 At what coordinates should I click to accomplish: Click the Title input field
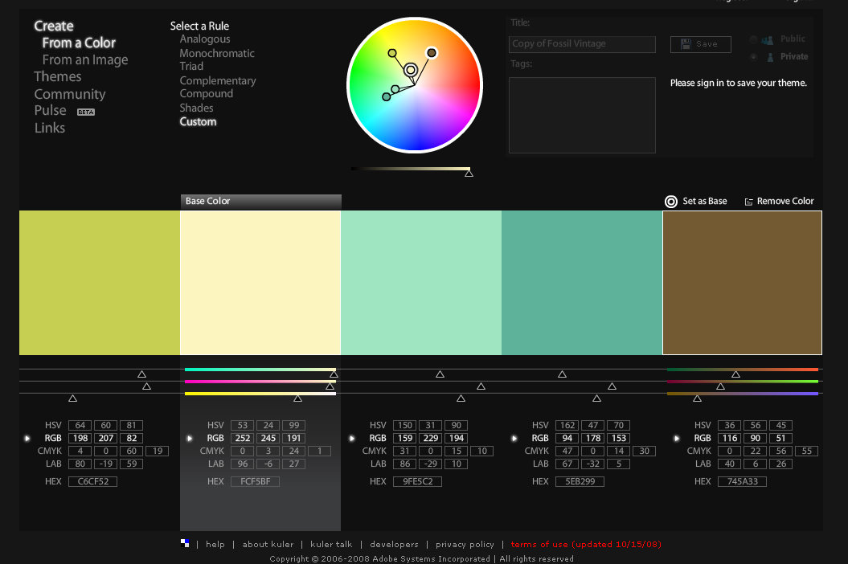coord(582,44)
